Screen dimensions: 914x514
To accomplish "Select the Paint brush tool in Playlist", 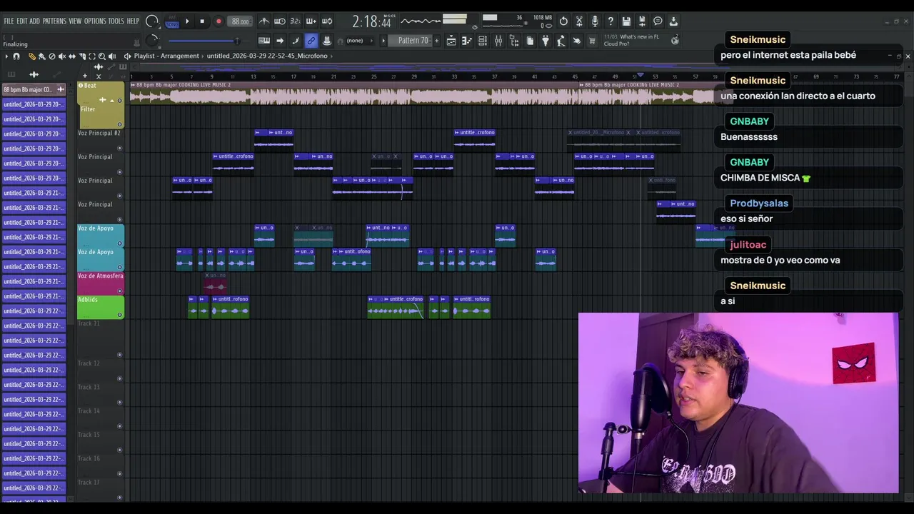I will (x=41, y=56).
